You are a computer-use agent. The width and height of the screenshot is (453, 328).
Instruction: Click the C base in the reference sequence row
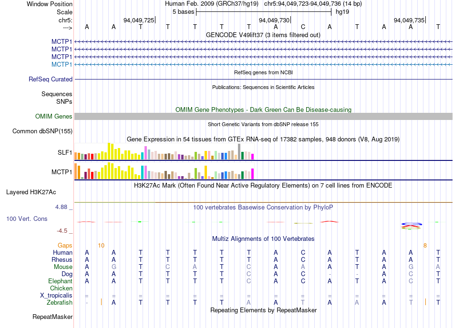(x=303, y=27)
